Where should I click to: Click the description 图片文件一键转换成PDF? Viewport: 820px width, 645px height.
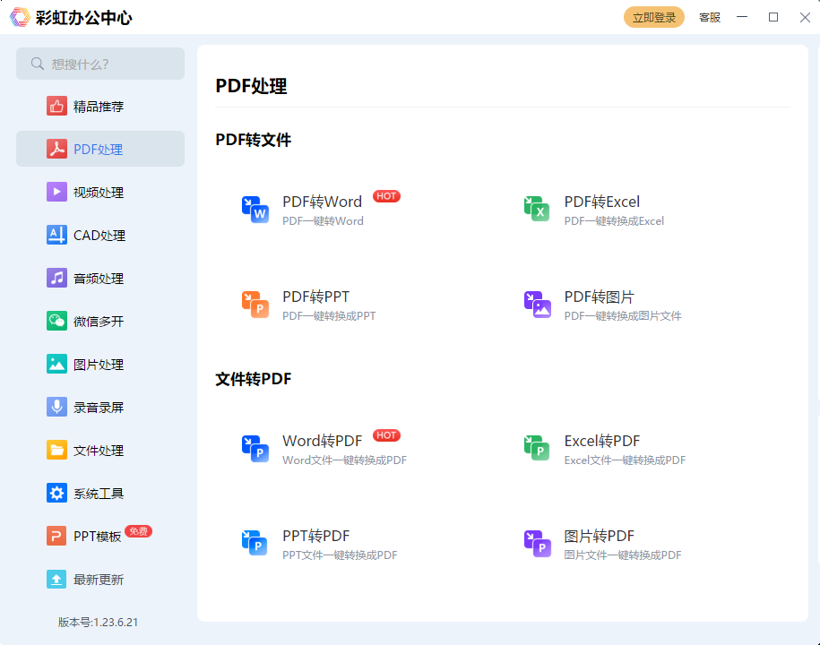click(x=623, y=555)
